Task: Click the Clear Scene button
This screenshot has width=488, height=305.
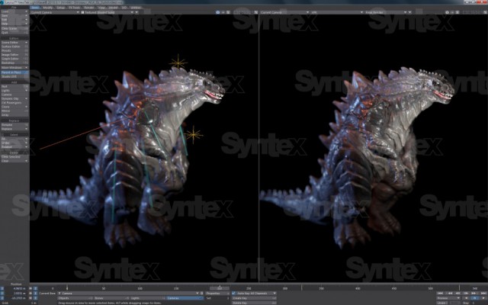Action: click(14, 28)
